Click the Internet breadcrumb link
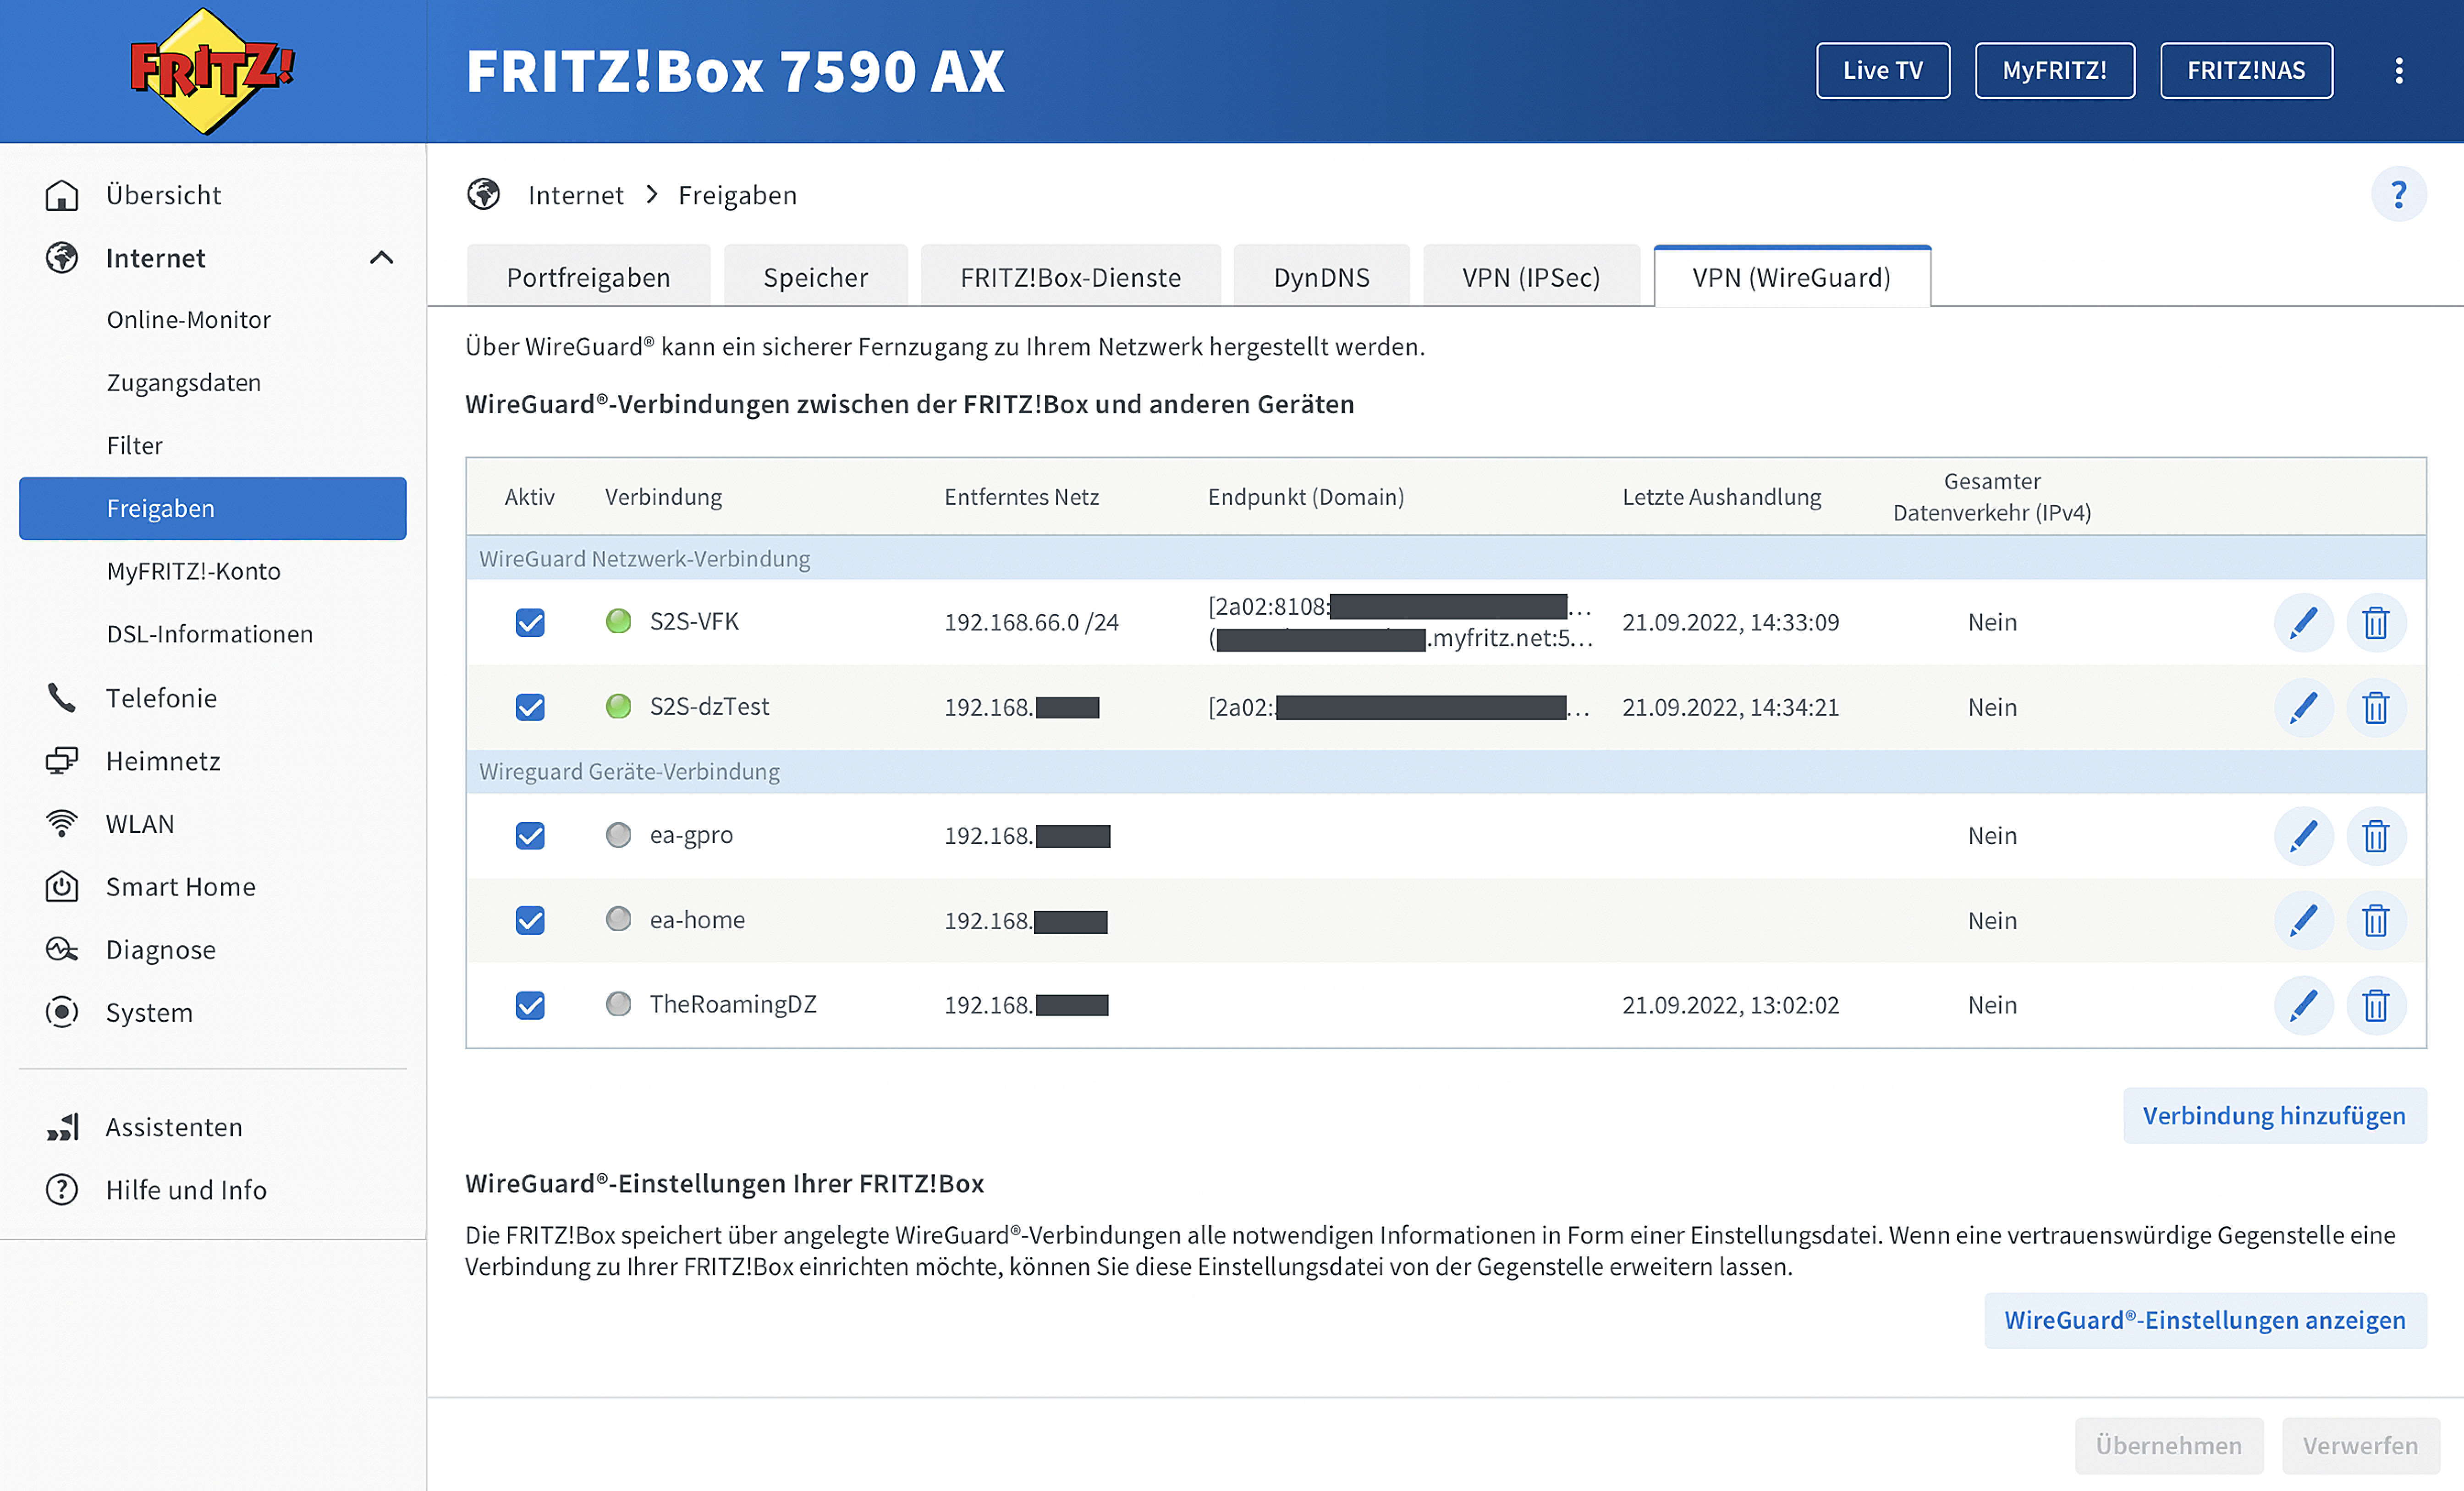The image size is (2464, 1491). click(575, 195)
